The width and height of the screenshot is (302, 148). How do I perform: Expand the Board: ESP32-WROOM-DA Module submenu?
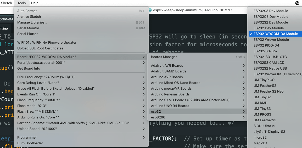pyautogui.click(x=81, y=57)
